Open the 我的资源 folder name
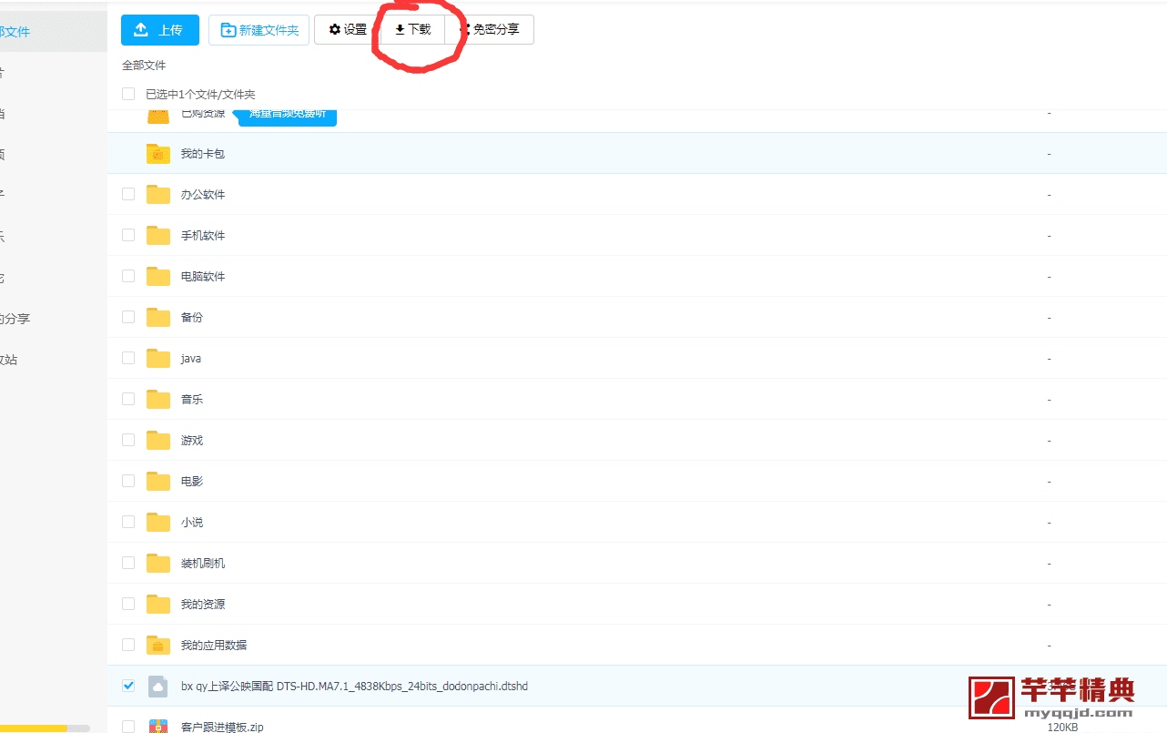 pos(202,605)
